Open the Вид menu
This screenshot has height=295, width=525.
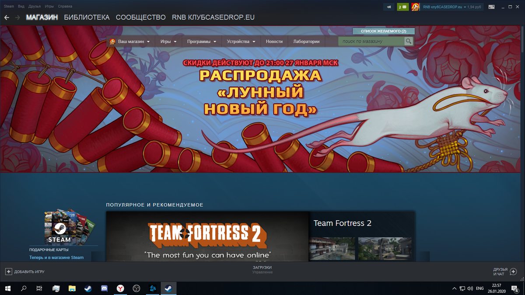pos(21,7)
